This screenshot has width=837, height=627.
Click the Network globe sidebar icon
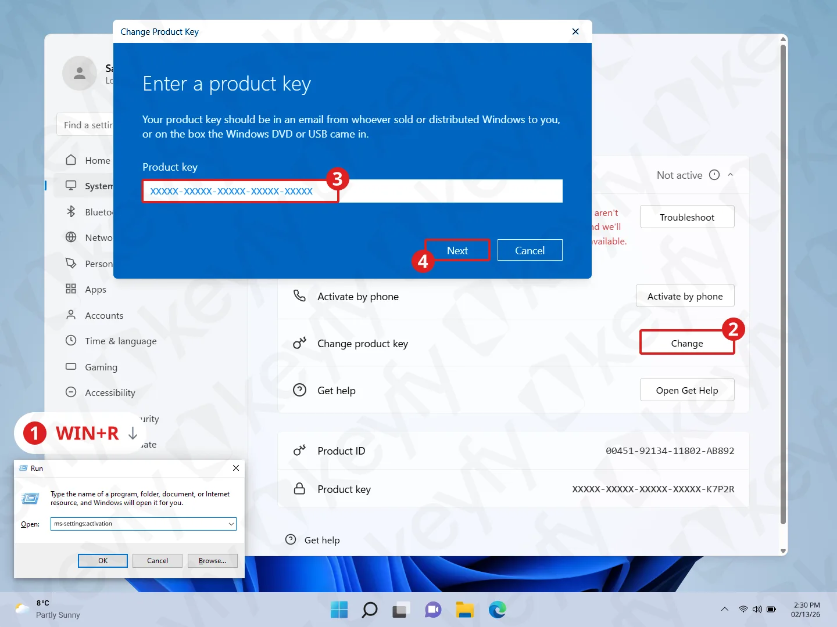pyautogui.click(x=71, y=237)
